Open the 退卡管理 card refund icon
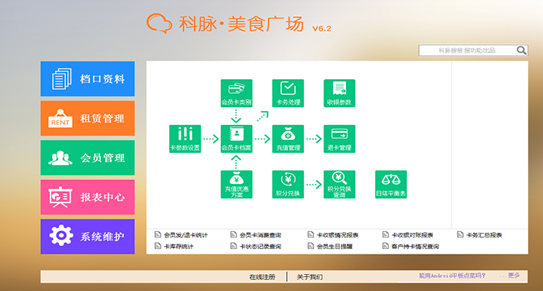Image resolution: width=543 pixels, height=291 pixels. (x=340, y=139)
